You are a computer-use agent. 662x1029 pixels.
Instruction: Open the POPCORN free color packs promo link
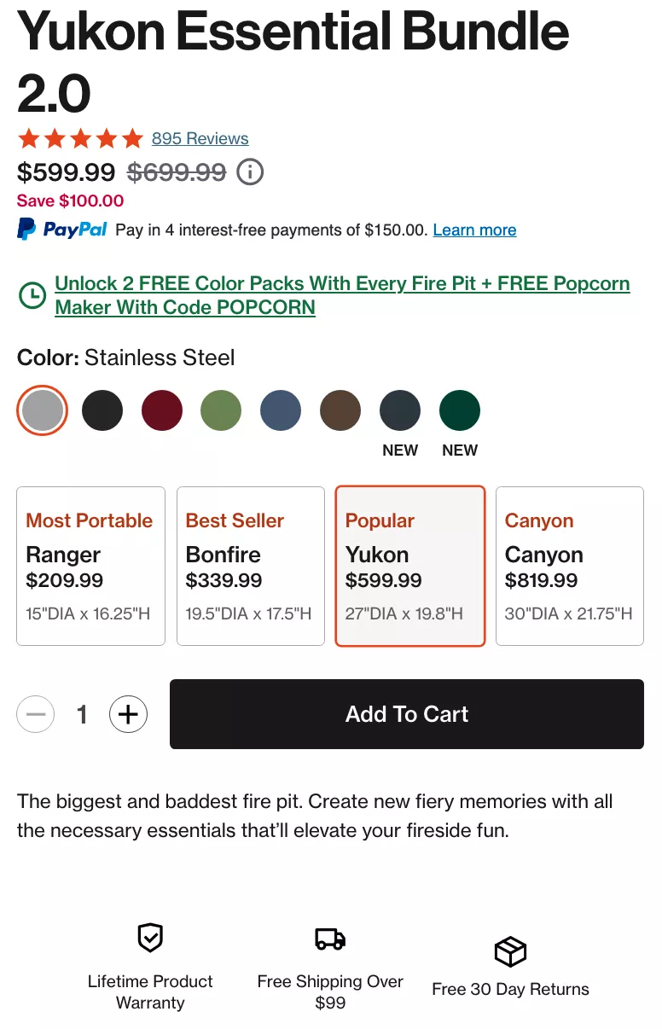341,295
